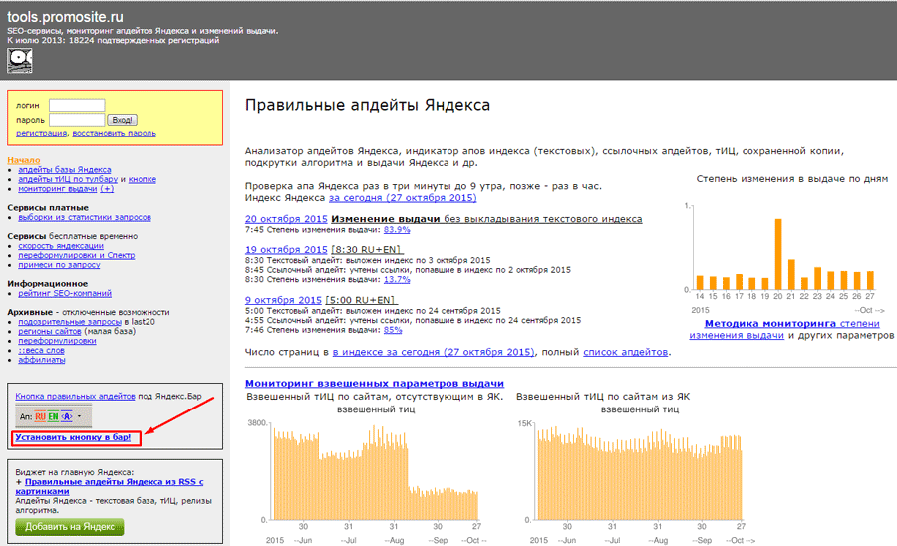Viewport: 897px width, 546px height.
Task: Go to the Начало menu item
Action: point(24,160)
